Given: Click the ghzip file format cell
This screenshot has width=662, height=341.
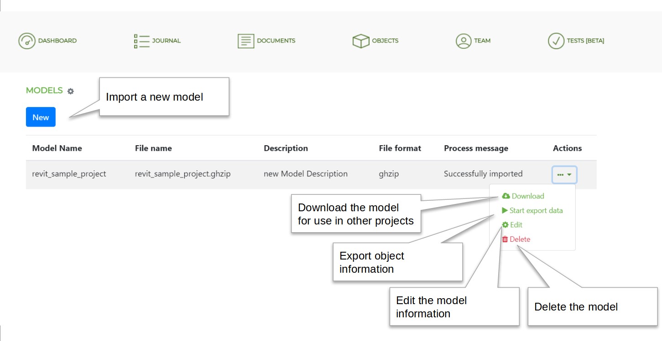Looking at the screenshot, I should coord(389,173).
